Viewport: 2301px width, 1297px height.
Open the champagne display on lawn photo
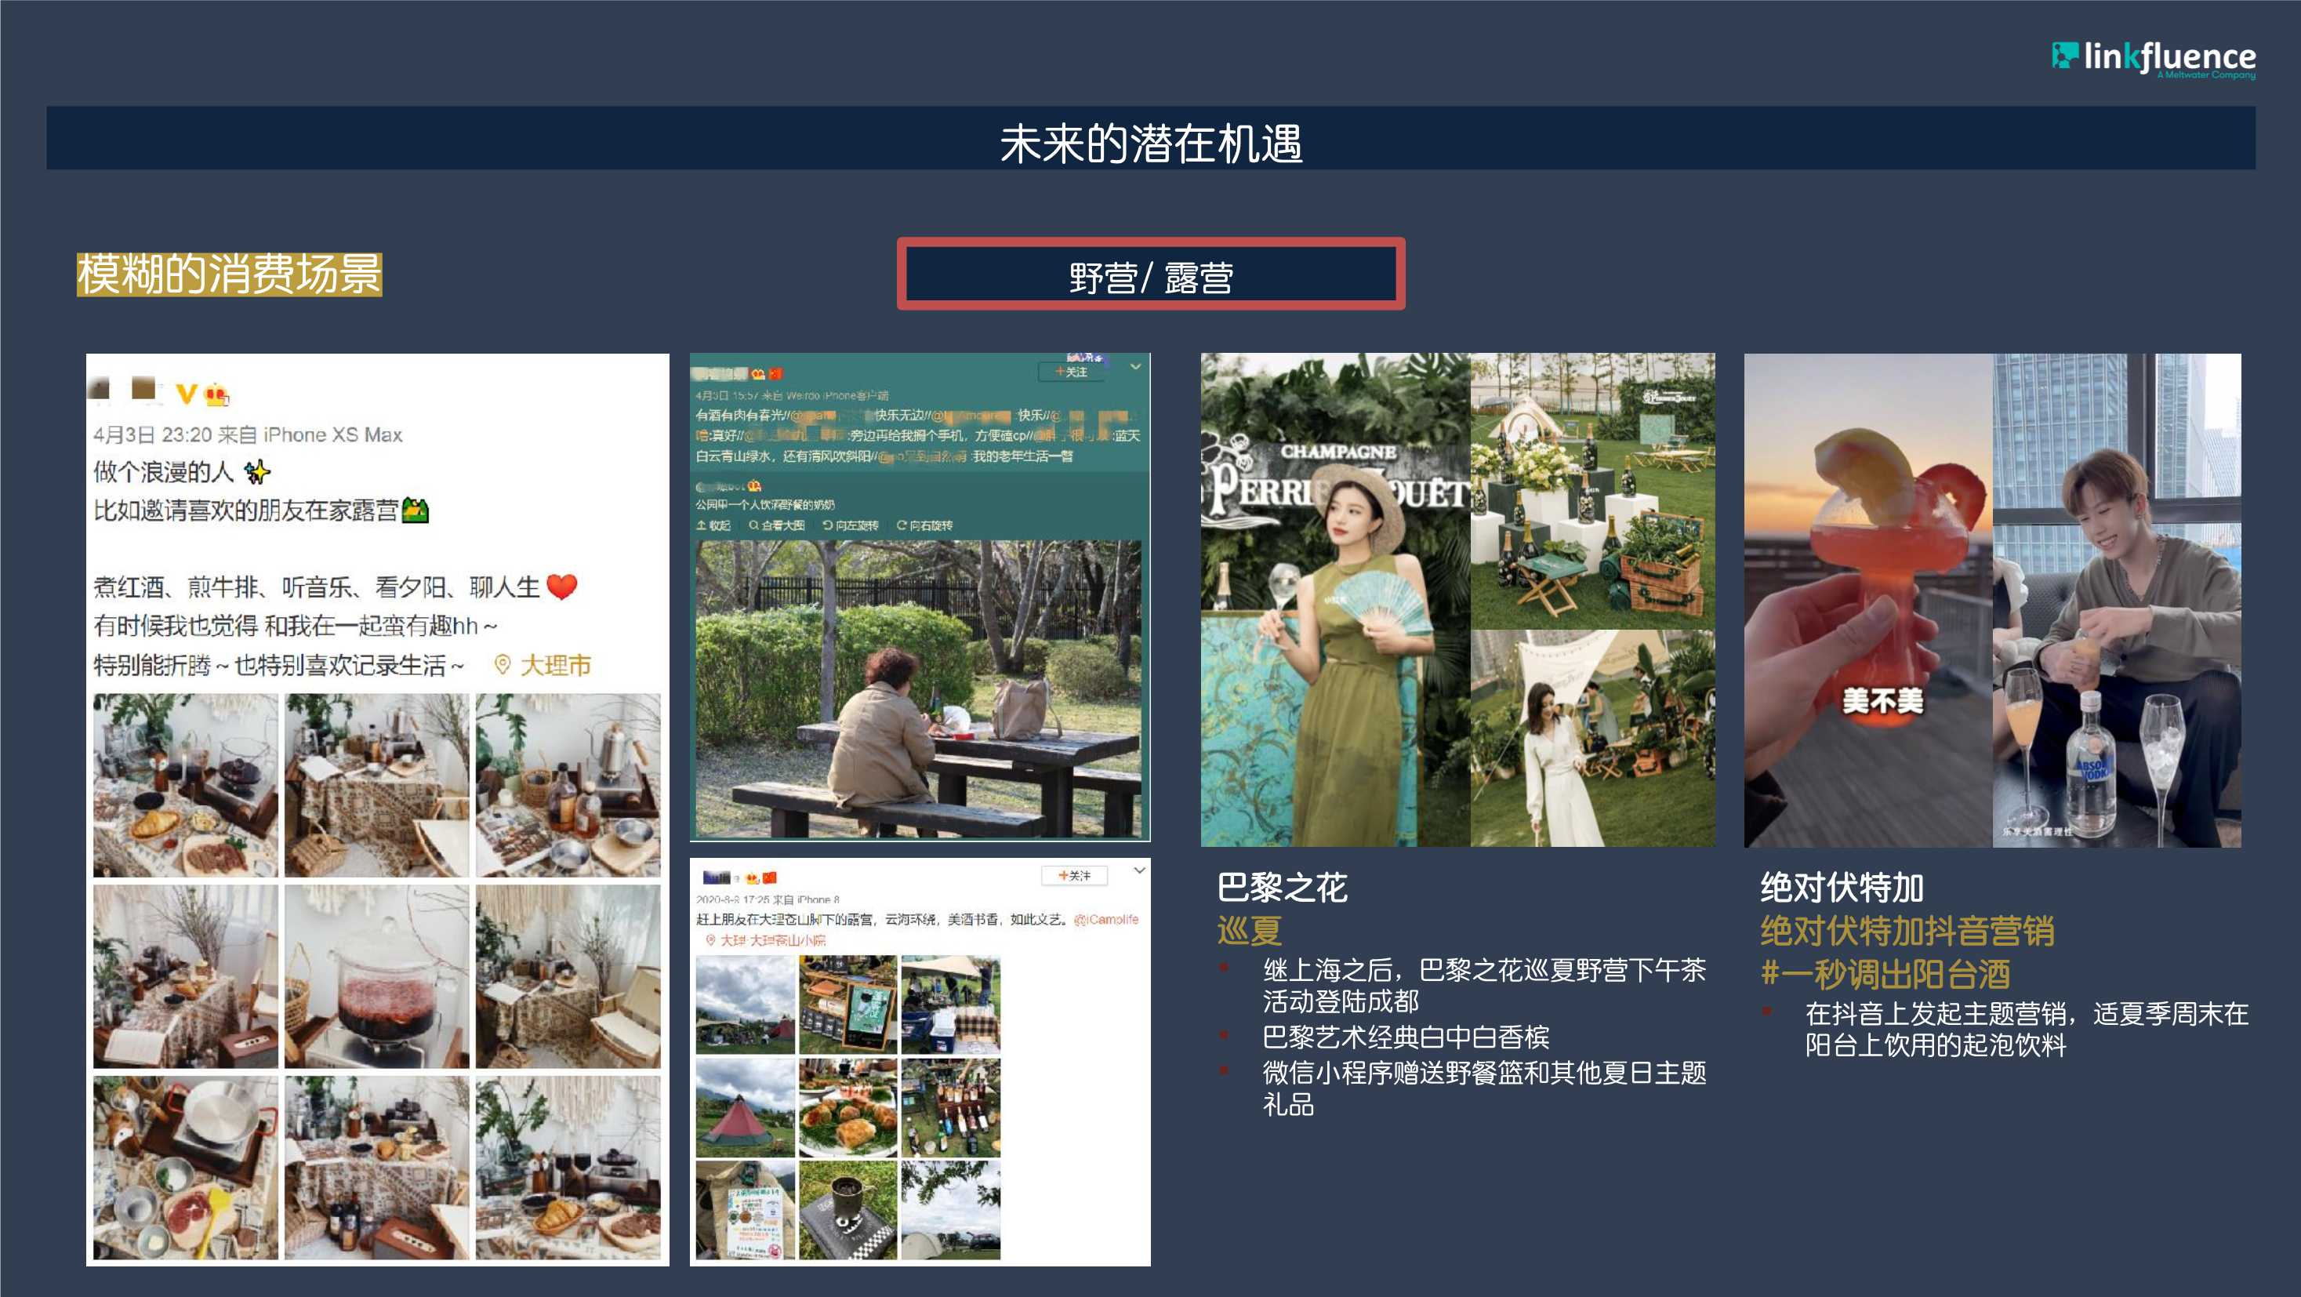click(x=1592, y=490)
